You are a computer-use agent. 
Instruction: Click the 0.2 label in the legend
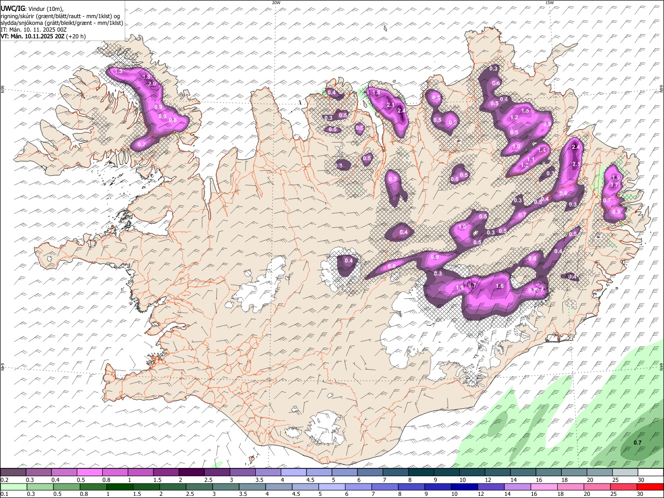click(4, 480)
